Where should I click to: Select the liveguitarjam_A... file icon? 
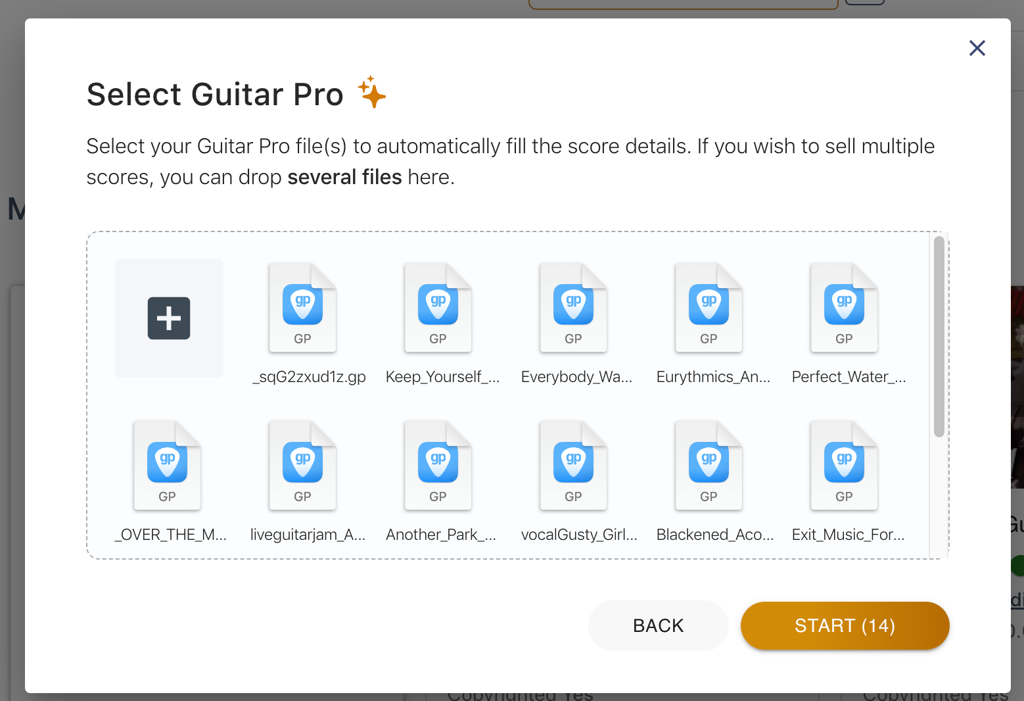(x=303, y=466)
